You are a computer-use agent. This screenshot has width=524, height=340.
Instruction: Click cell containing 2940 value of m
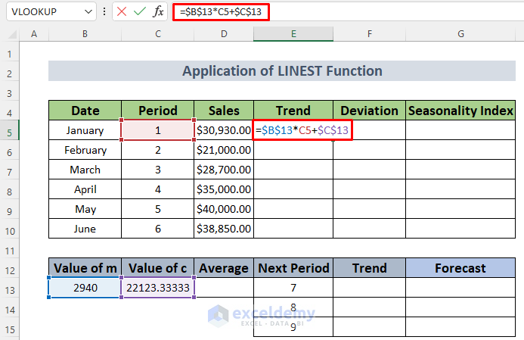[x=84, y=288]
